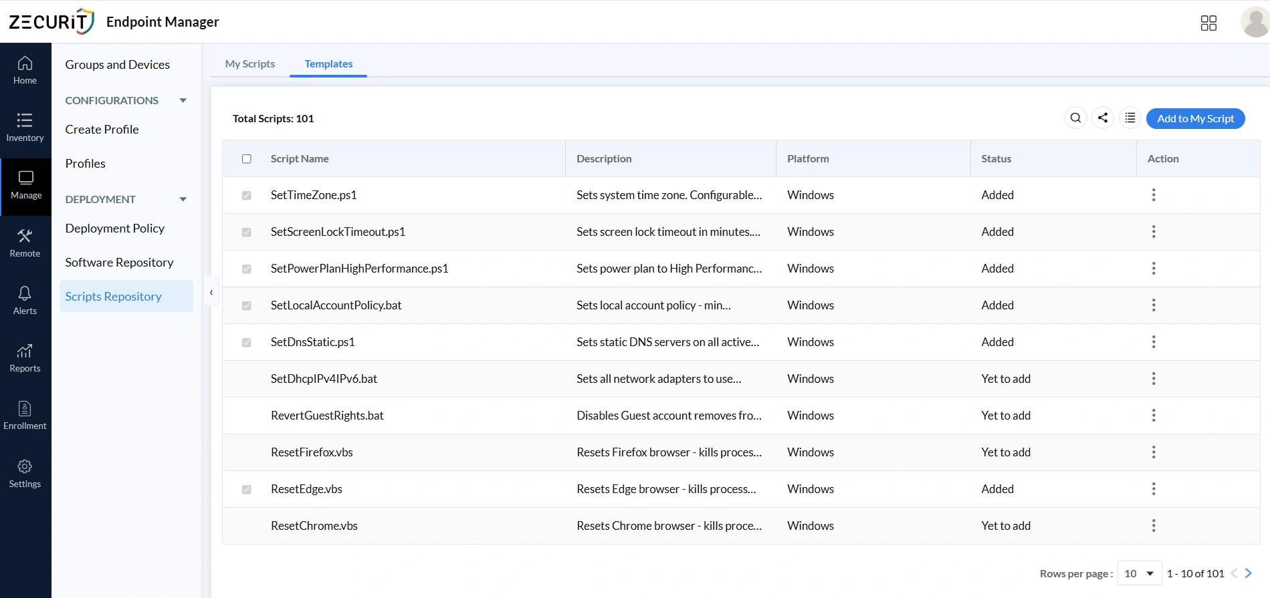Click the RevertGuestRights.bat script name

(327, 416)
